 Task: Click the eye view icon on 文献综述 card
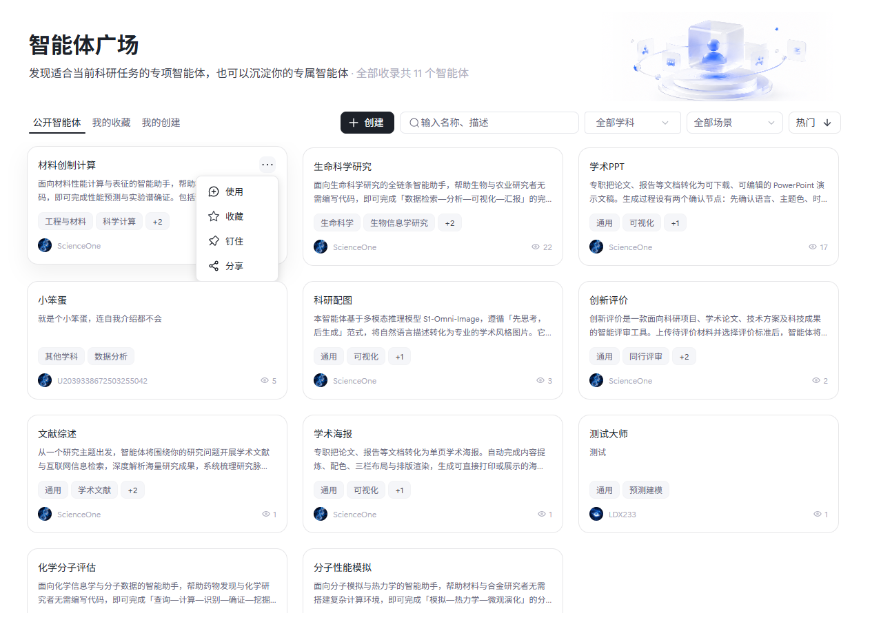[x=266, y=514]
